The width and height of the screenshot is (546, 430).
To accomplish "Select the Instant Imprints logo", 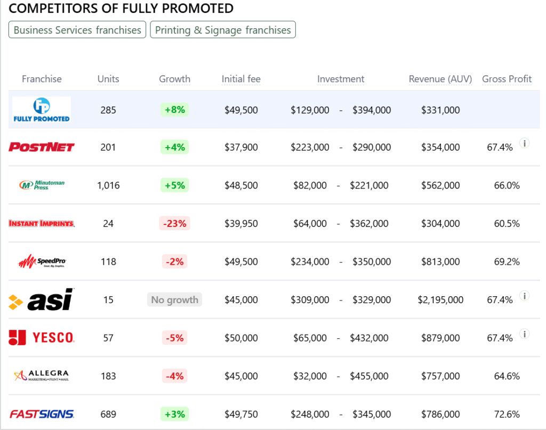I will pos(42,223).
